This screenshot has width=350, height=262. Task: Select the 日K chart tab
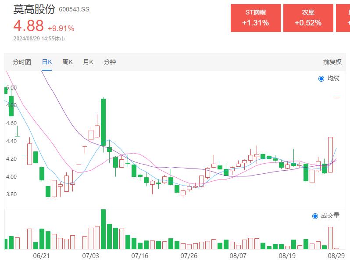coord(47,62)
